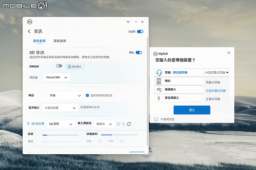Click the 優化 button

192,110
